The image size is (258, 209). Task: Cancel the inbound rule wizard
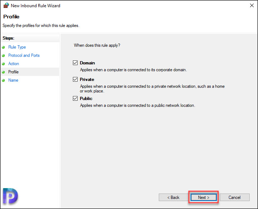tap(235, 197)
